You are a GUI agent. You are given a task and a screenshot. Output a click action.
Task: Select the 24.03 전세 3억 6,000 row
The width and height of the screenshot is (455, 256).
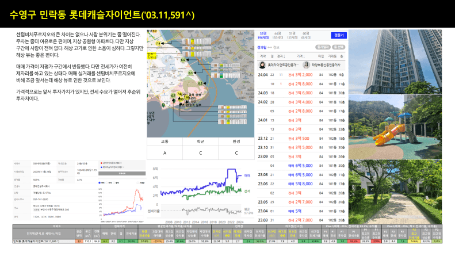301,93
